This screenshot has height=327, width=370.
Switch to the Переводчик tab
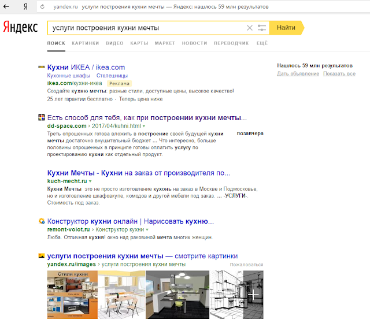click(x=231, y=43)
